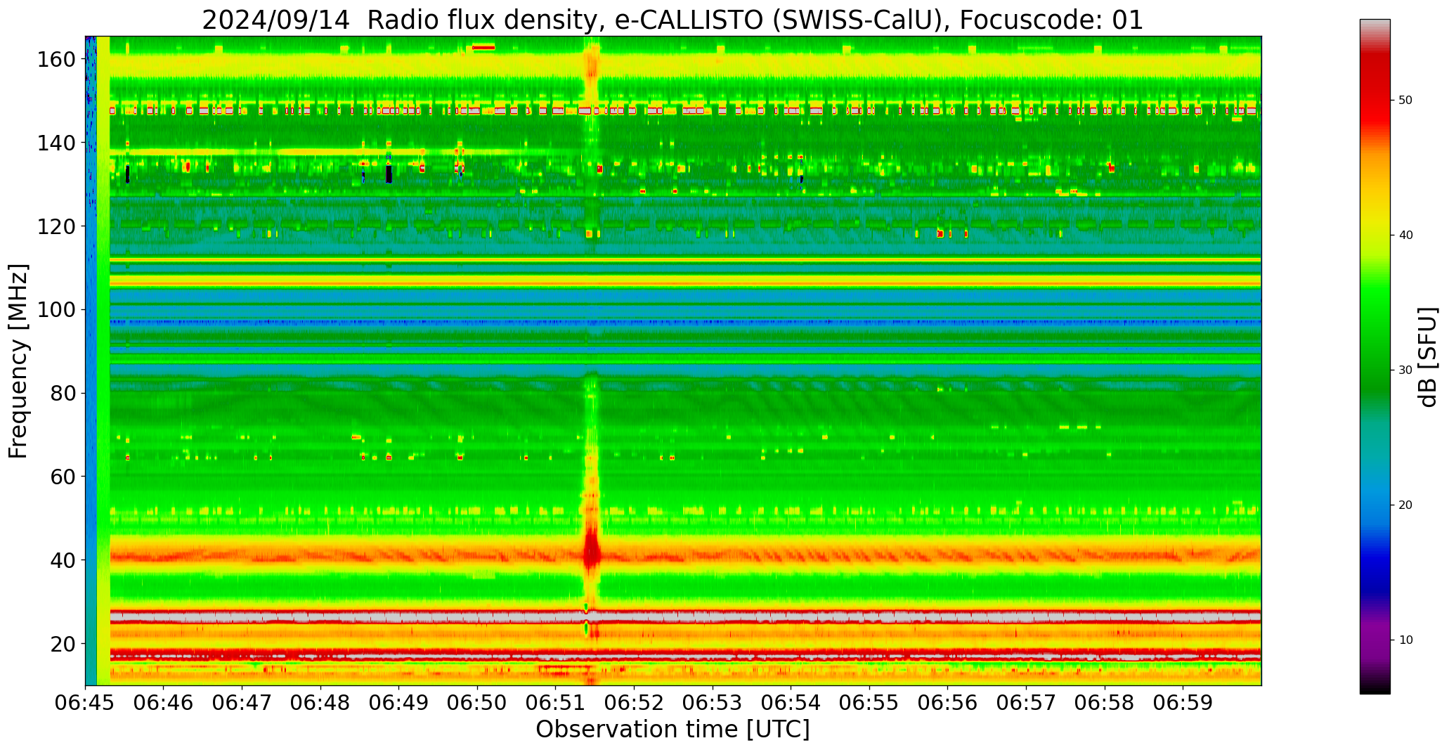Click the time tick label 06:51
The image size is (1449, 750).
tap(556, 703)
